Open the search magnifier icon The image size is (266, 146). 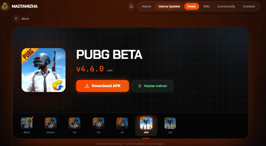point(131,6)
